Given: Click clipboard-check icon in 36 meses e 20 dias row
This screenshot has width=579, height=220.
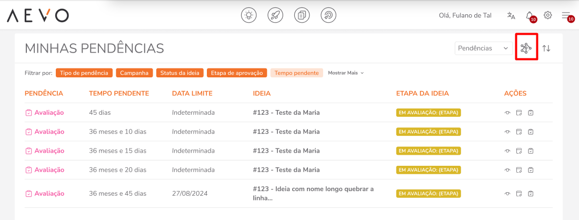Looking at the screenshot, I should [531, 170].
